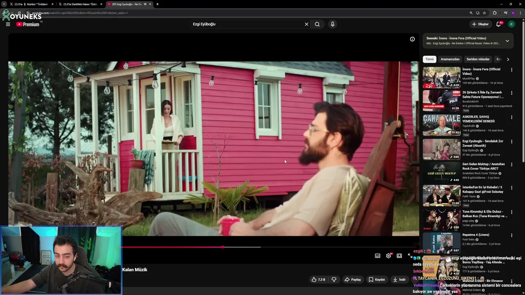The height and width of the screenshot is (295, 525).
Task: Open İstanbul'un En İyi Kebabı thumbnail
Action: (x=442, y=195)
